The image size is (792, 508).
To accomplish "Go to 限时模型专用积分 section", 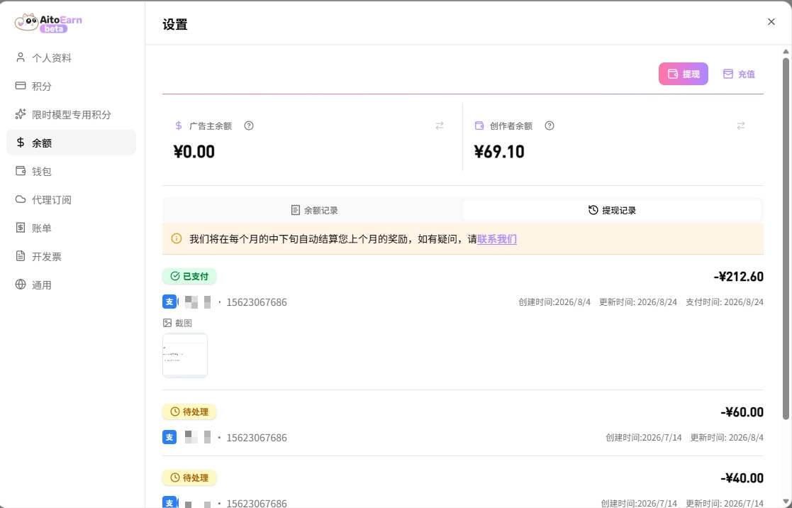I will pos(71,114).
